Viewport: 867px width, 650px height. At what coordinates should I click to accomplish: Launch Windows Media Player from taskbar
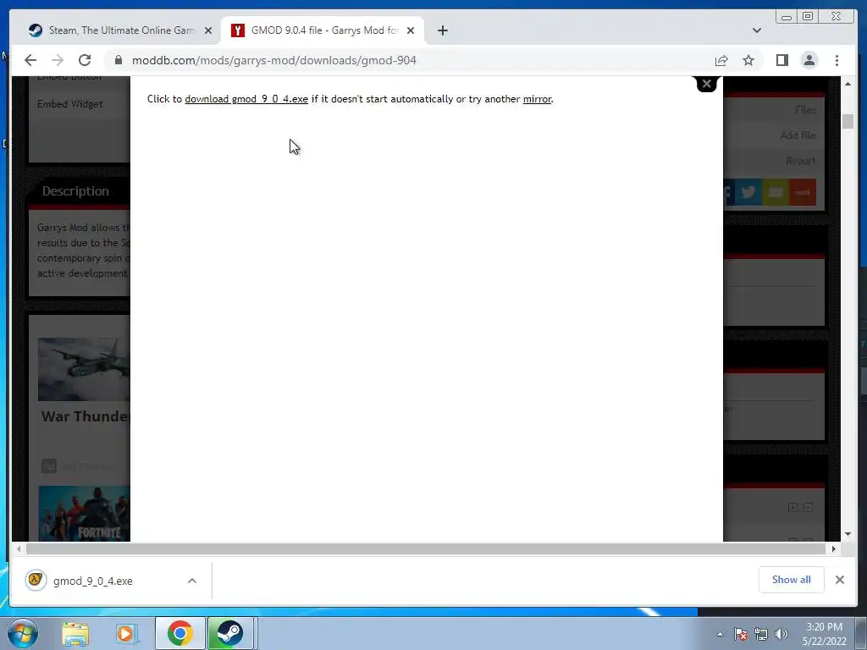tap(126, 633)
